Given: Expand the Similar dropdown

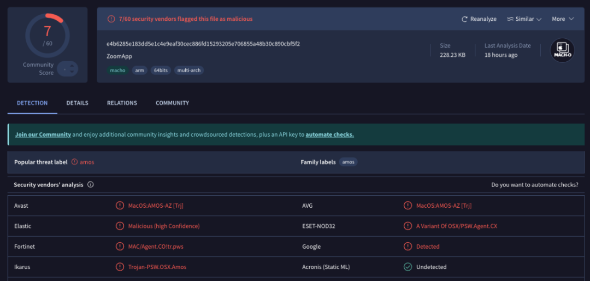Looking at the screenshot, I should 524,19.
